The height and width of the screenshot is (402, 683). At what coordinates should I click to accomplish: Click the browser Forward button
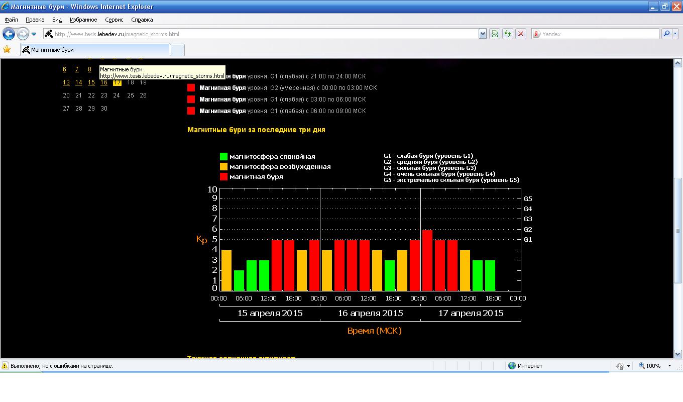pos(23,34)
